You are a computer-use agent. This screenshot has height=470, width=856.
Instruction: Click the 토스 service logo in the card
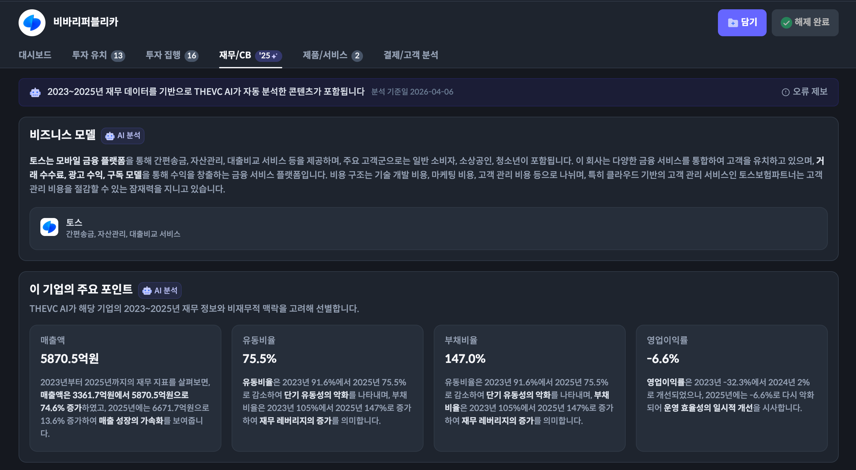[x=49, y=227]
